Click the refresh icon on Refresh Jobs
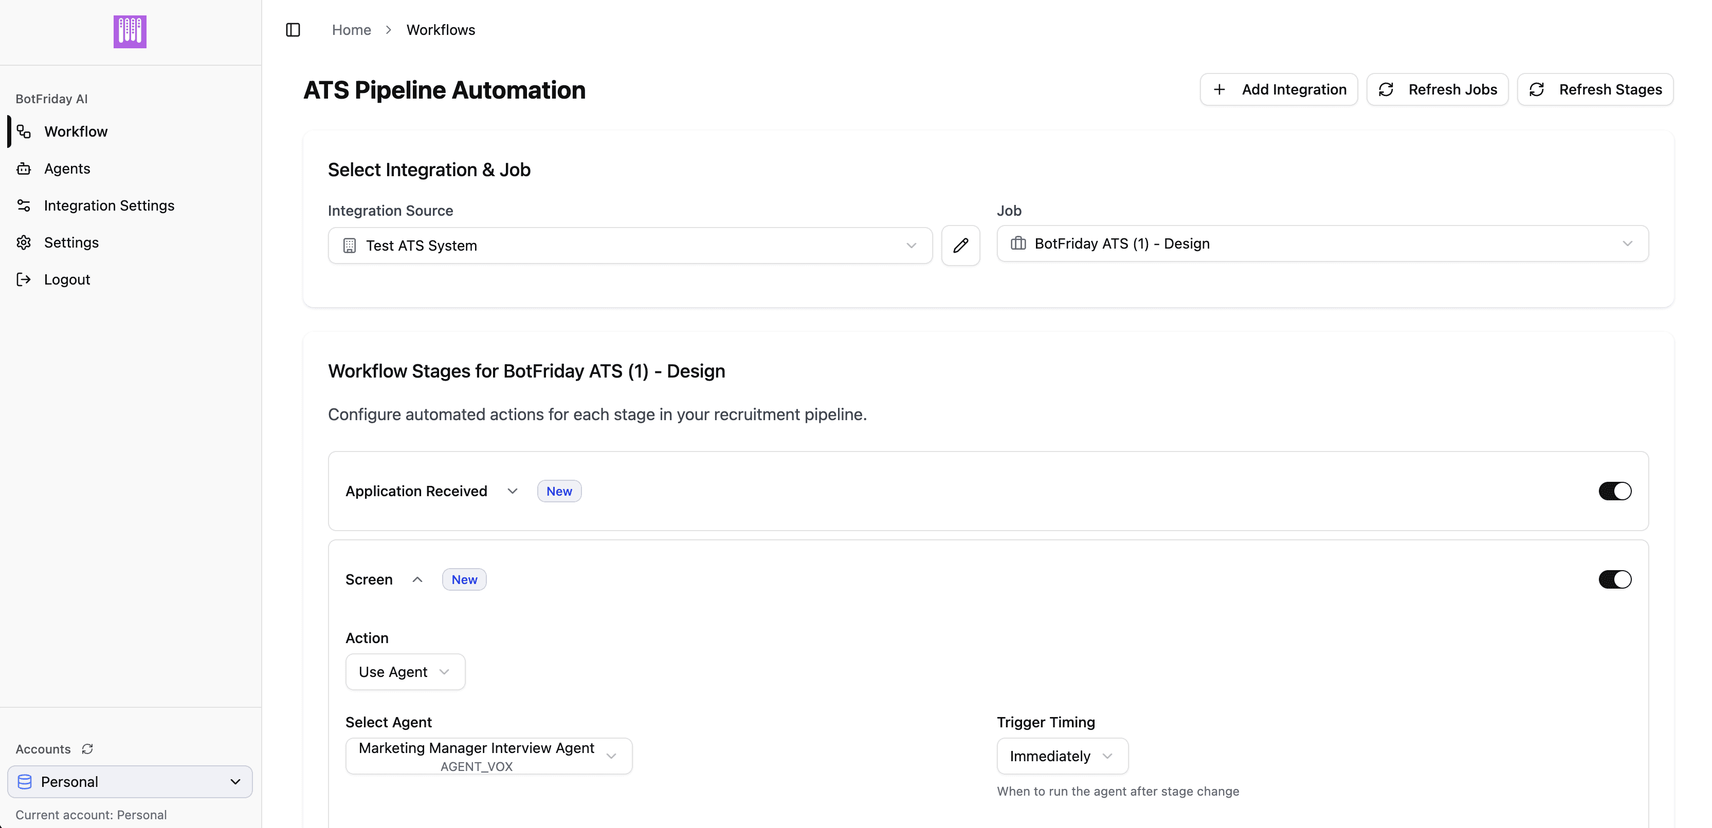Image resolution: width=1712 pixels, height=828 pixels. tap(1386, 90)
